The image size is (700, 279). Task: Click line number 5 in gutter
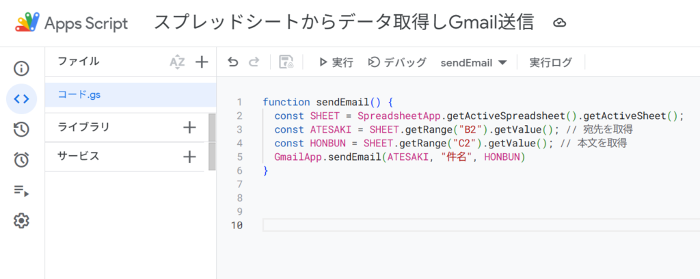[240, 157]
